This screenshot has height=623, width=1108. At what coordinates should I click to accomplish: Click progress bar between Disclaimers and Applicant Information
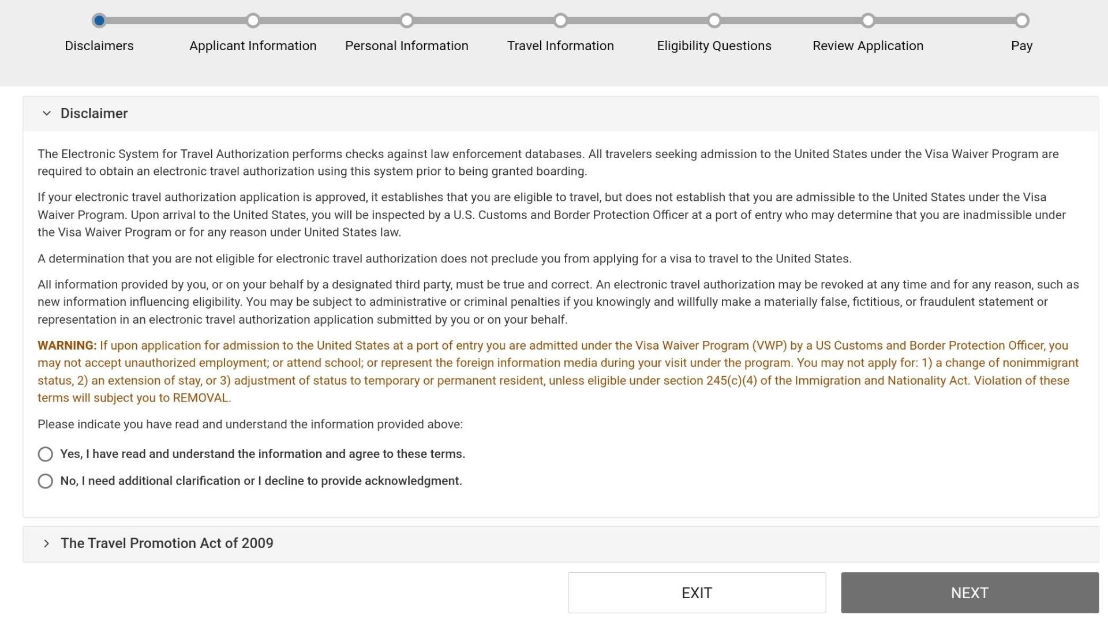point(176,21)
